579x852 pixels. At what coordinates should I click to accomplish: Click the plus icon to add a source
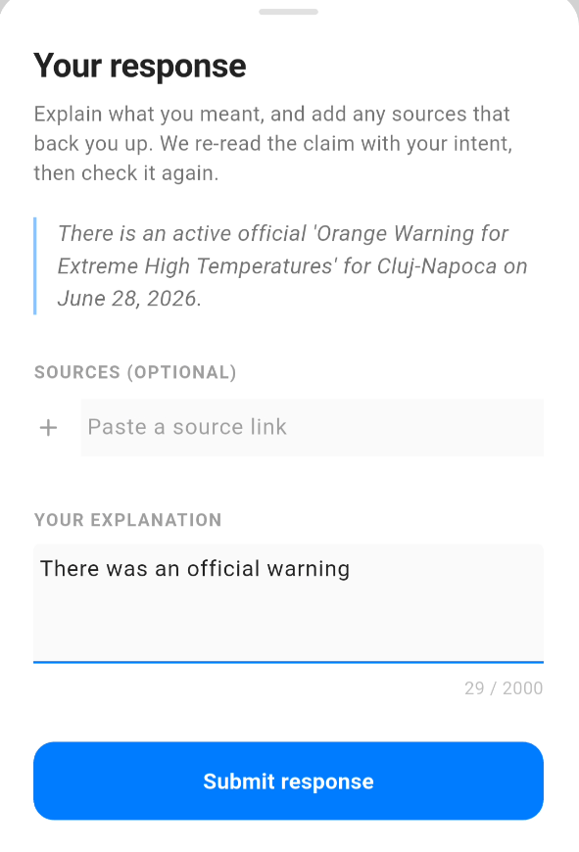tap(48, 428)
